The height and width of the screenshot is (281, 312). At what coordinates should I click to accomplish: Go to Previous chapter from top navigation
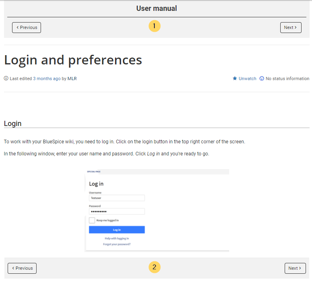[x=27, y=27]
